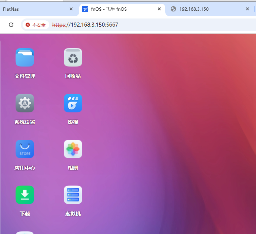Image resolution: width=256 pixels, height=234 pixels.
Task: Click the 不安全 security warning chip
Action: [36, 25]
